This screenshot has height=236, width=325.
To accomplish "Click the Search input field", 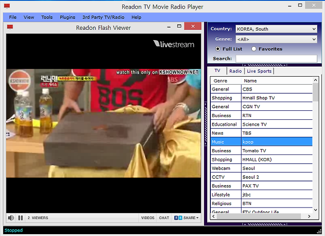I will (276, 59).
